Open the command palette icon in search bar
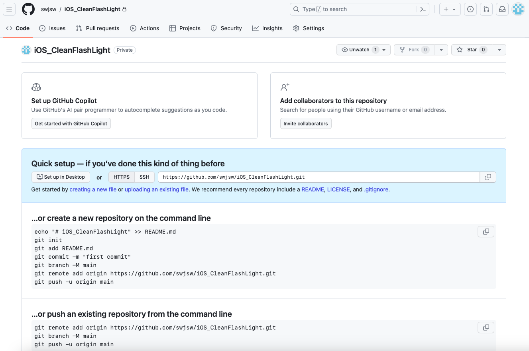The image size is (529, 351). click(x=423, y=9)
